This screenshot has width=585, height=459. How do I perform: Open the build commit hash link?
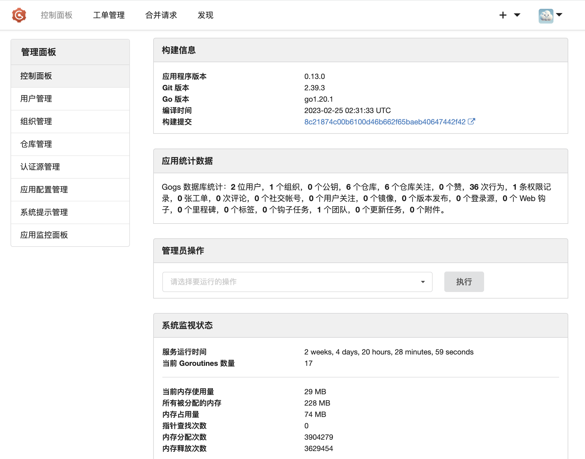[385, 122]
